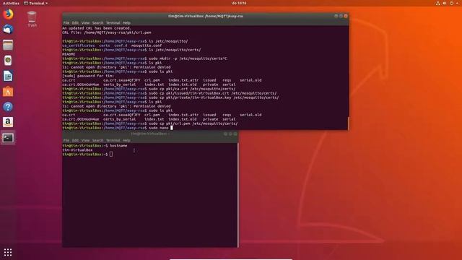Open Edit menu in easy-rsa terminal window
The width and height of the screenshot is (462, 260).
pyautogui.click(x=75, y=22)
